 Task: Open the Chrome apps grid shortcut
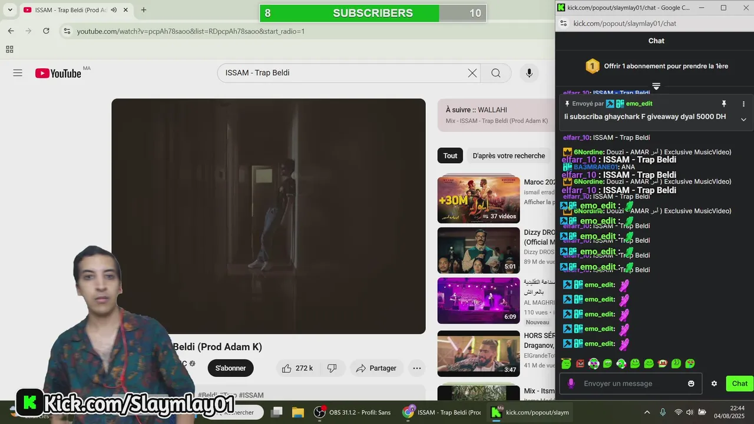pos(9,49)
